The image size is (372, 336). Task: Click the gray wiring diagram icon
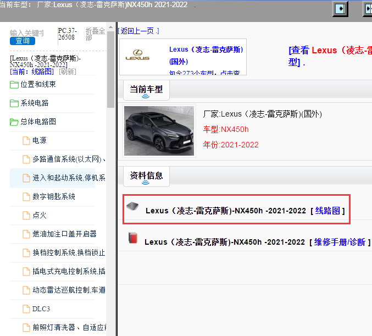132,206
